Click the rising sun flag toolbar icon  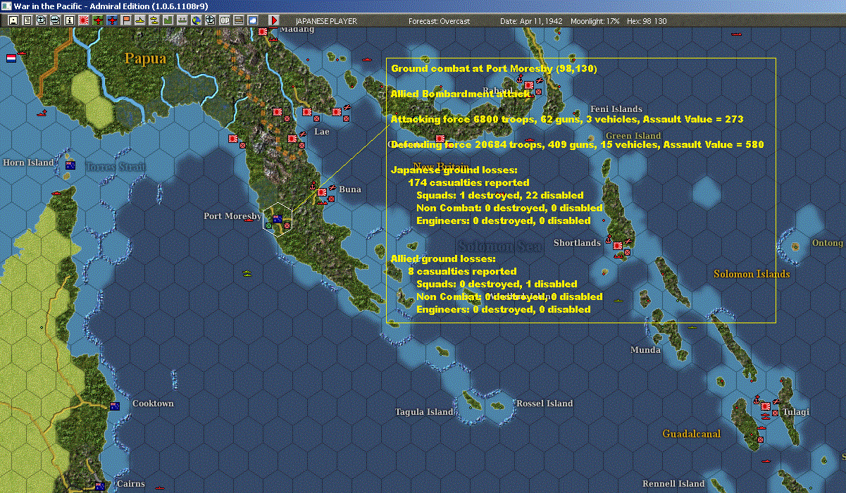point(83,20)
